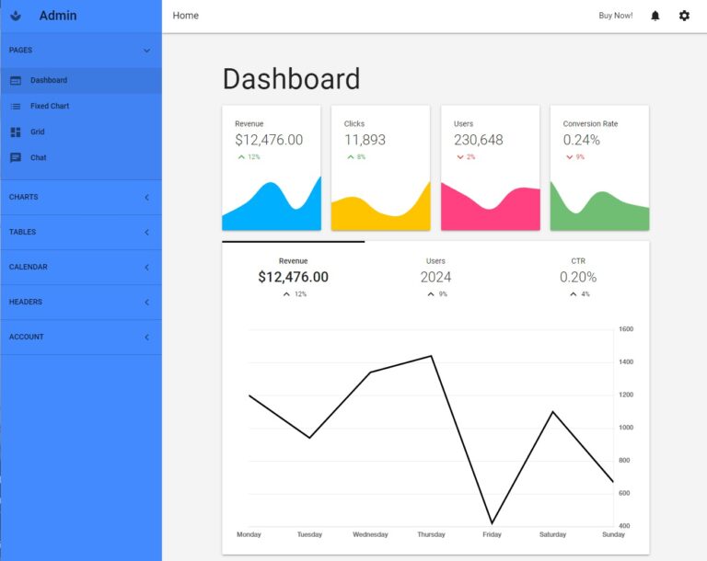The height and width of the screenshot is (561, 707).
Task: Click the Buy Now! link
Action: coord(615,16)
